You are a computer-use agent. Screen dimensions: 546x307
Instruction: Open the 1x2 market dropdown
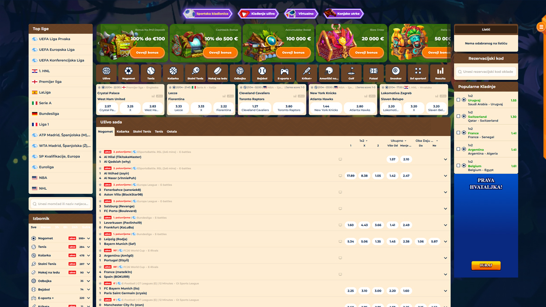tap(364, 141)
